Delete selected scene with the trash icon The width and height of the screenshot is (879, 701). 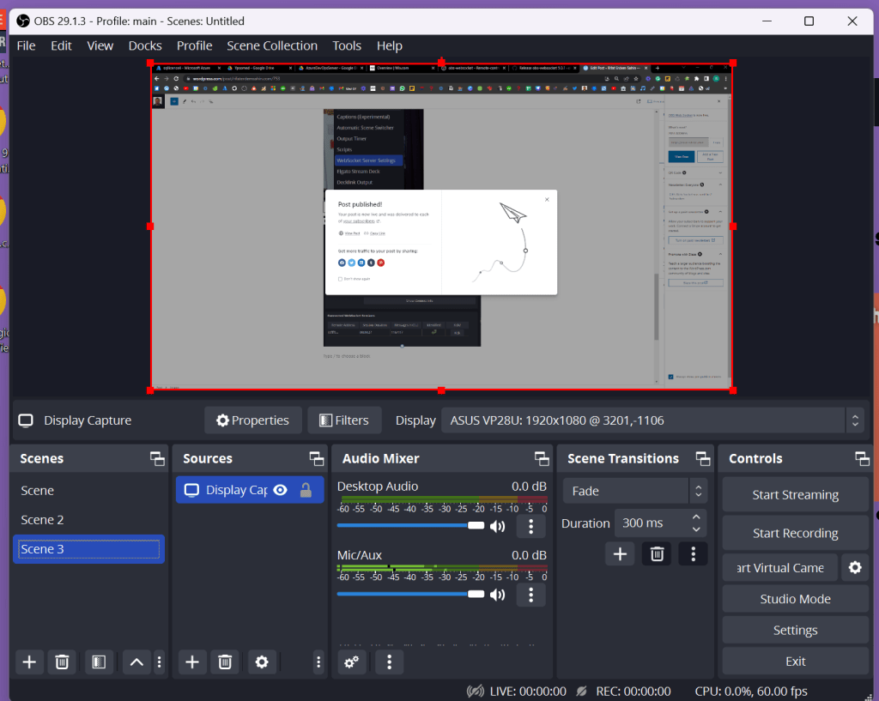click(62, 662)
